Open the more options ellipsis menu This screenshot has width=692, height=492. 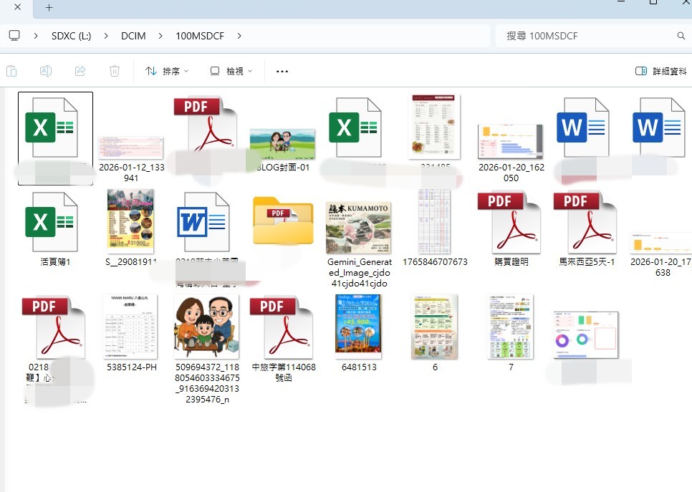(x=282, y=71)
